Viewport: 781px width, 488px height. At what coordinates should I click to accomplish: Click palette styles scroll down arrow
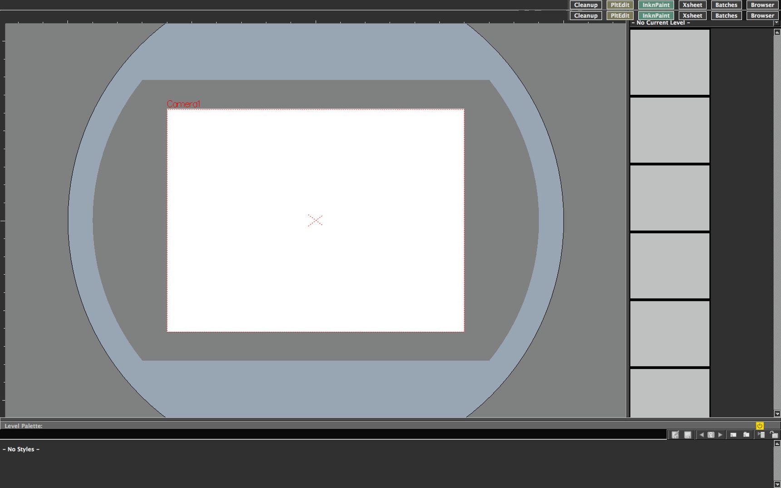(777, 484)
